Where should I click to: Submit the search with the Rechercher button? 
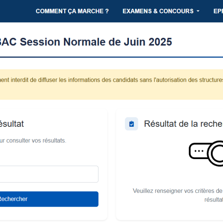pos(49,199)
